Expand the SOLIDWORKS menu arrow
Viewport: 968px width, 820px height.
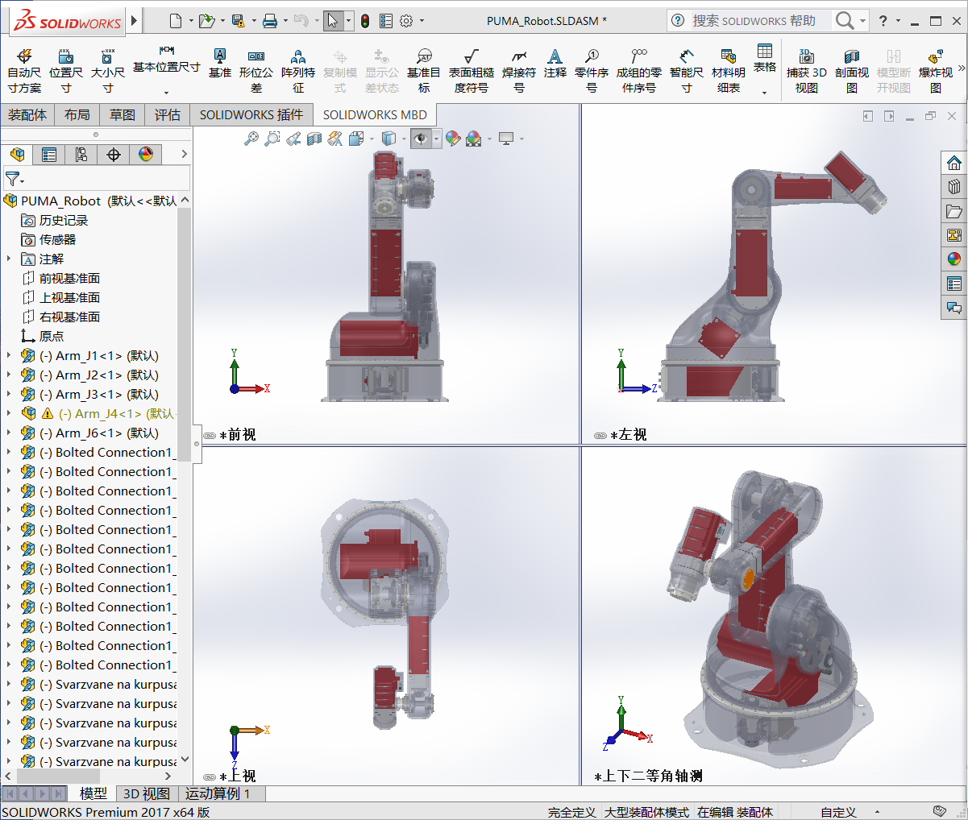pos(135,20)
